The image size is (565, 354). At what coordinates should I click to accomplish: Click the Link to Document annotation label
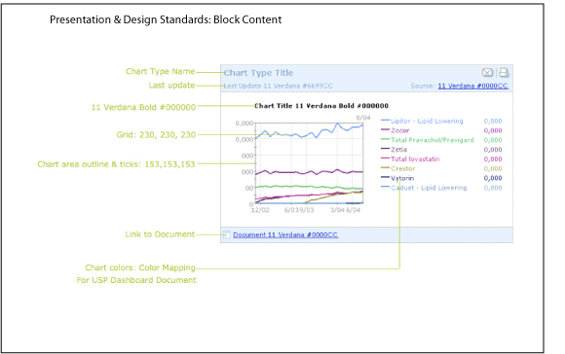[x=160, y=234]
